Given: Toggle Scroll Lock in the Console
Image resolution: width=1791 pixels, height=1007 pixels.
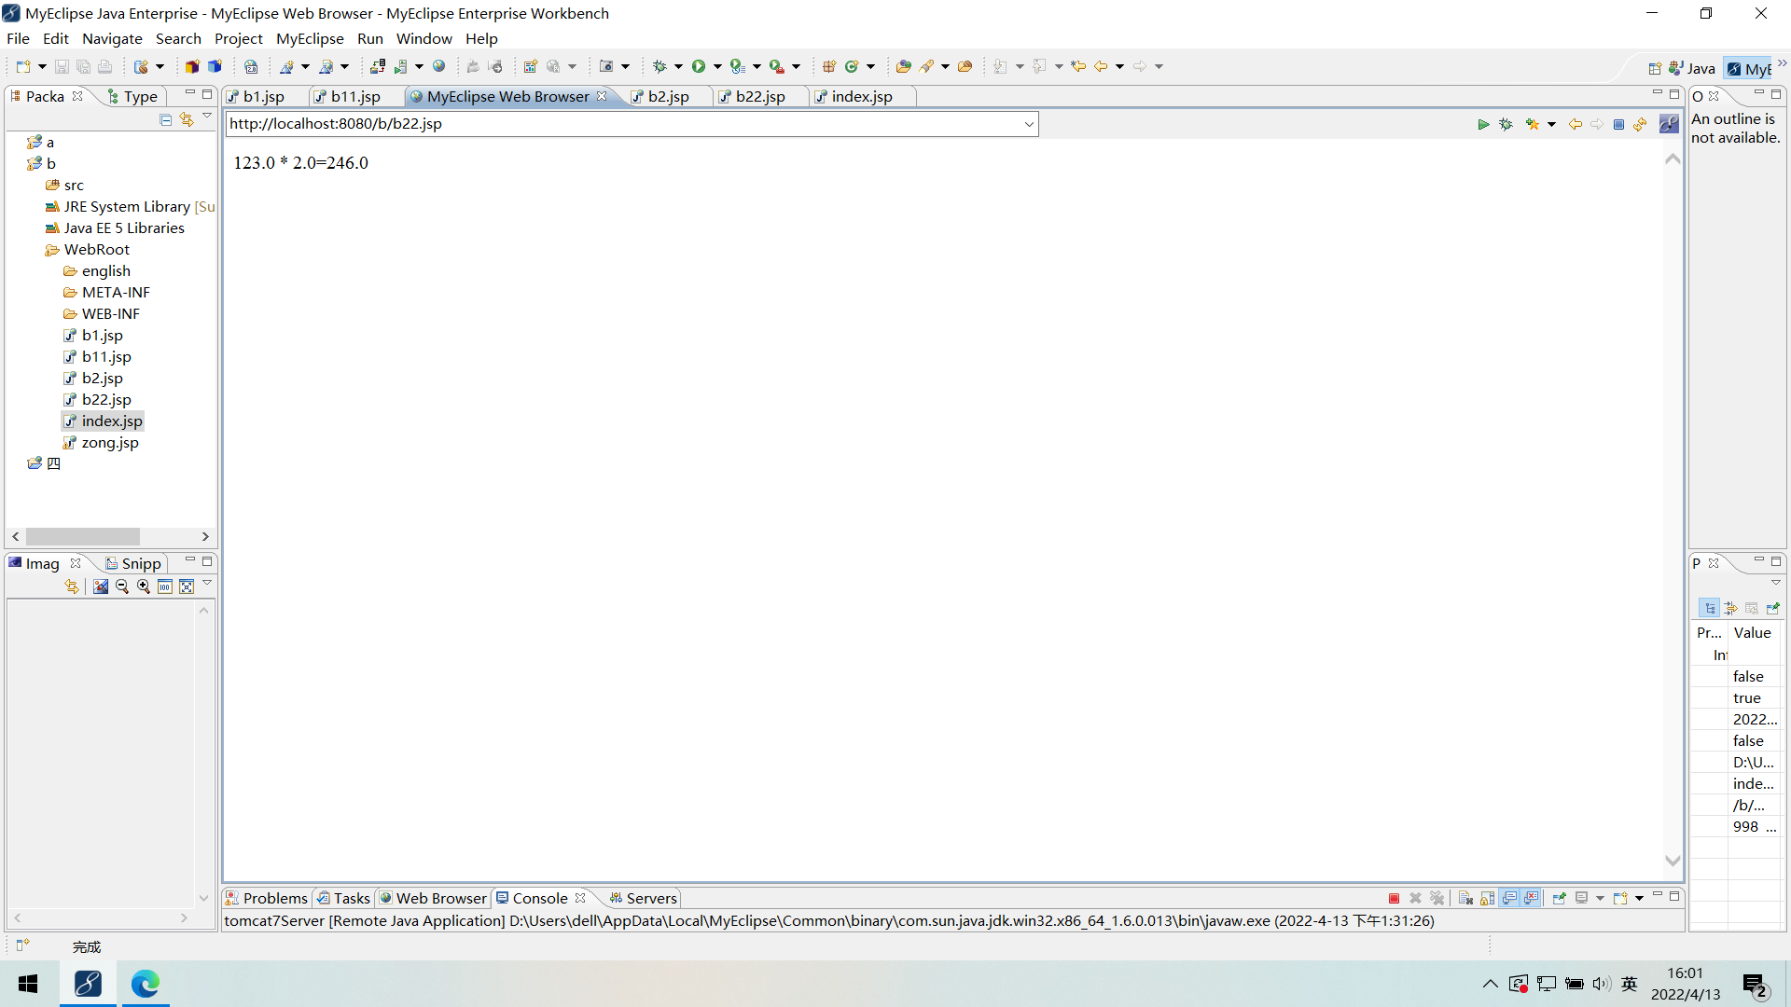Looking at the screenshot, I should 1487,898.
